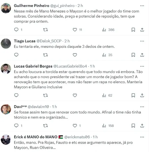Viewport: 149px width, 152px height.
Task: Open more options for Lucas Gabriel Borges's tweet
Action: tap(142, 66)
